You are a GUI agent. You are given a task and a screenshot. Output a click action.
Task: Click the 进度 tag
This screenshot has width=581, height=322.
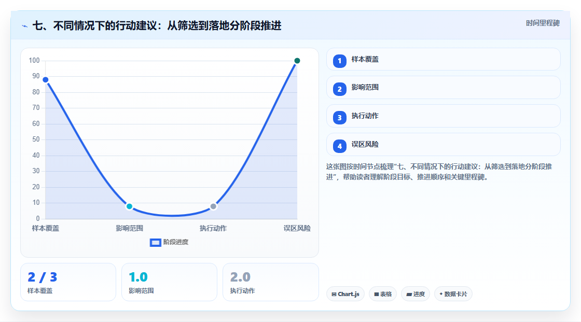coord(416,294)
